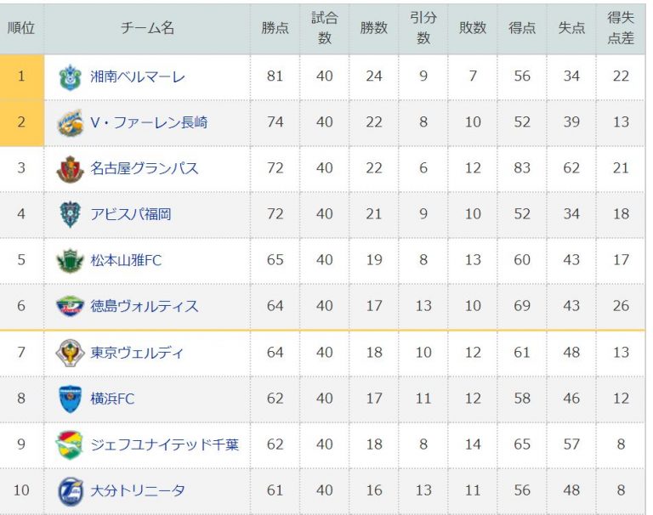Open the 大分トリニータ team link

138,491
